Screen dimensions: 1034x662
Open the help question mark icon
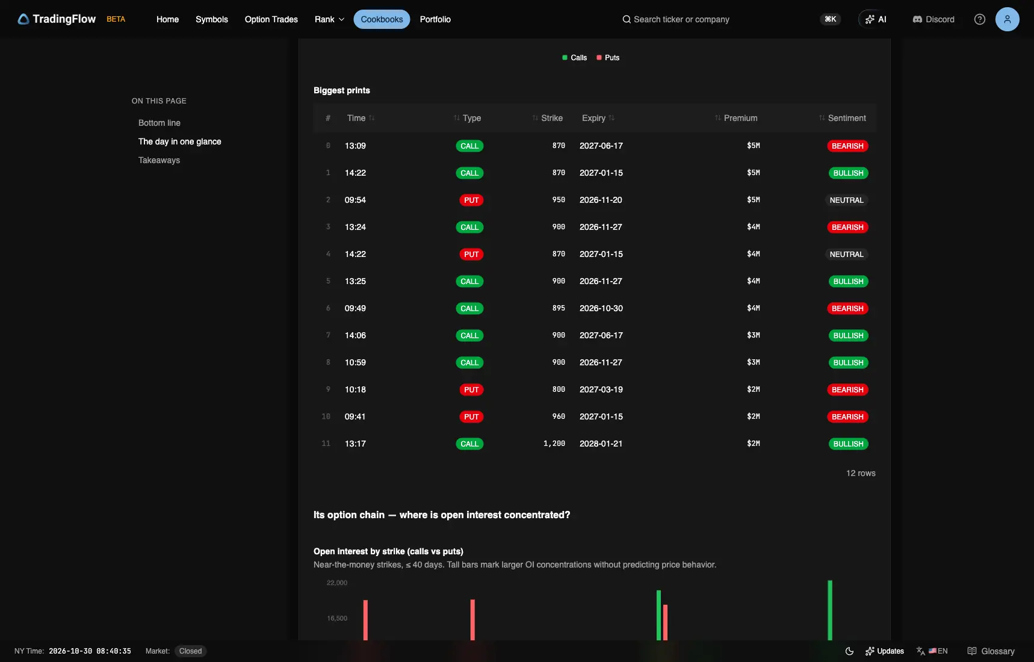(x=980, y=19)
